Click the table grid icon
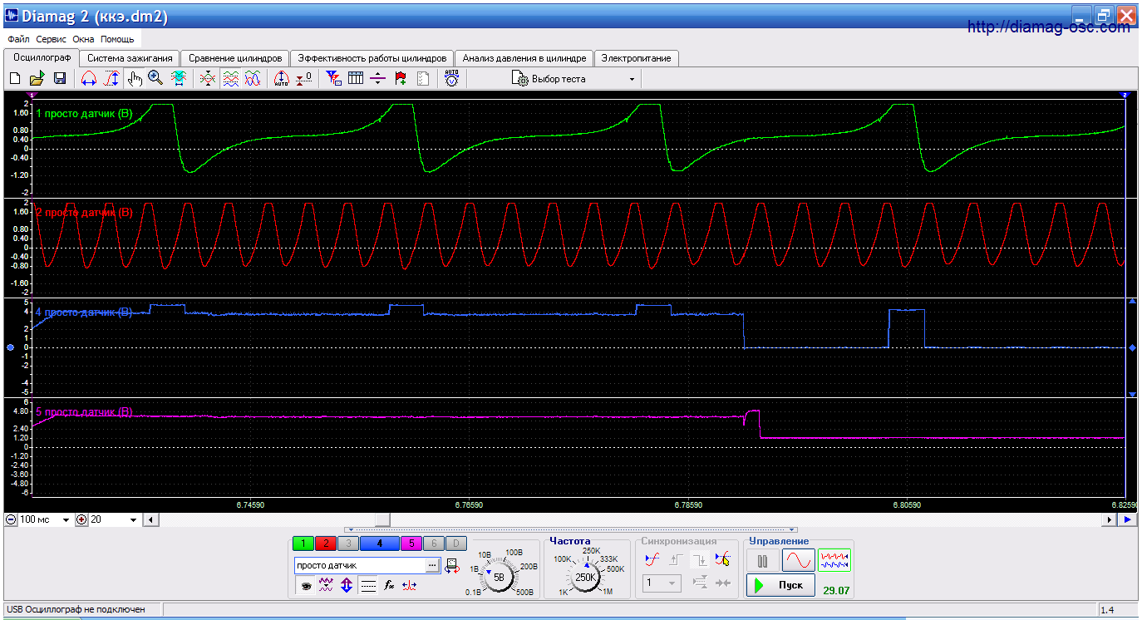 pos(356,79)
